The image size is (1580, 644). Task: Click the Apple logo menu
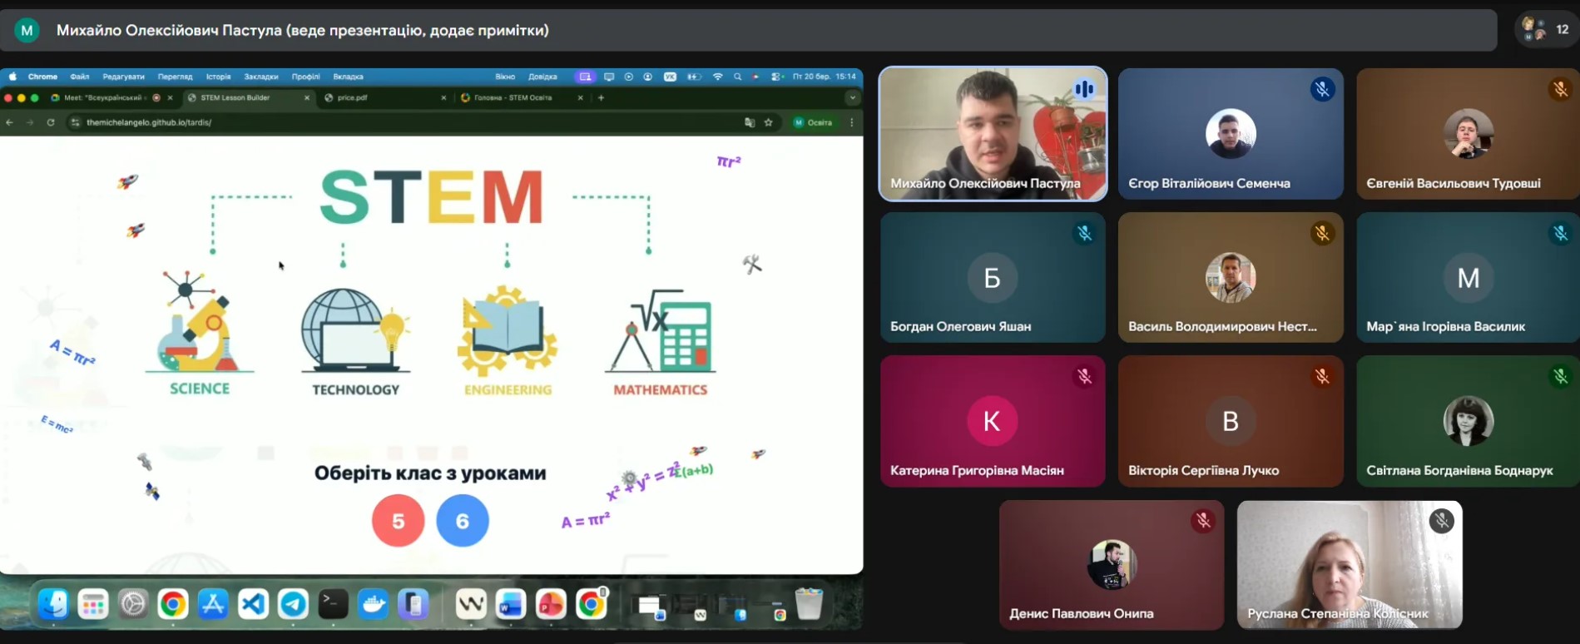pyautogui.click(x=12, y=77)
